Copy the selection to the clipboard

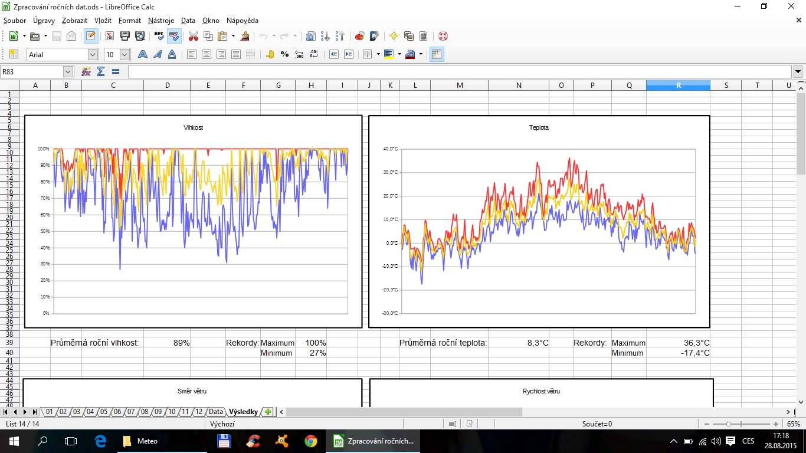pyautogui.click(x=208, y=36)
